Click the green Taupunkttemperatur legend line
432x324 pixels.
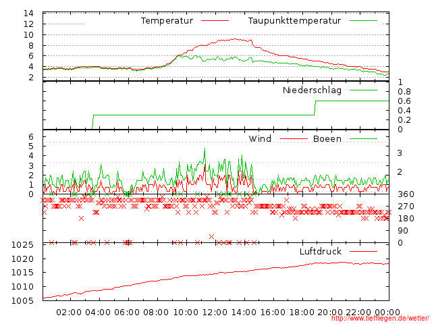[363, 21]
